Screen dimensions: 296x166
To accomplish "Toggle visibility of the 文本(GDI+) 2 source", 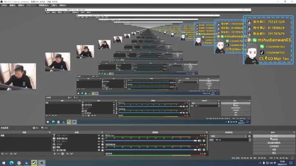I will pos(99,135).
